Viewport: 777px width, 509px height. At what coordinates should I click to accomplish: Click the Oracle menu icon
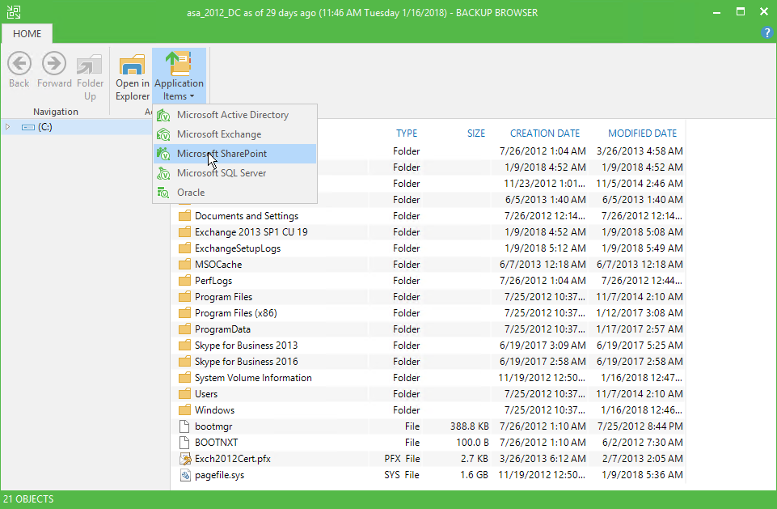(x=163, y=193)
